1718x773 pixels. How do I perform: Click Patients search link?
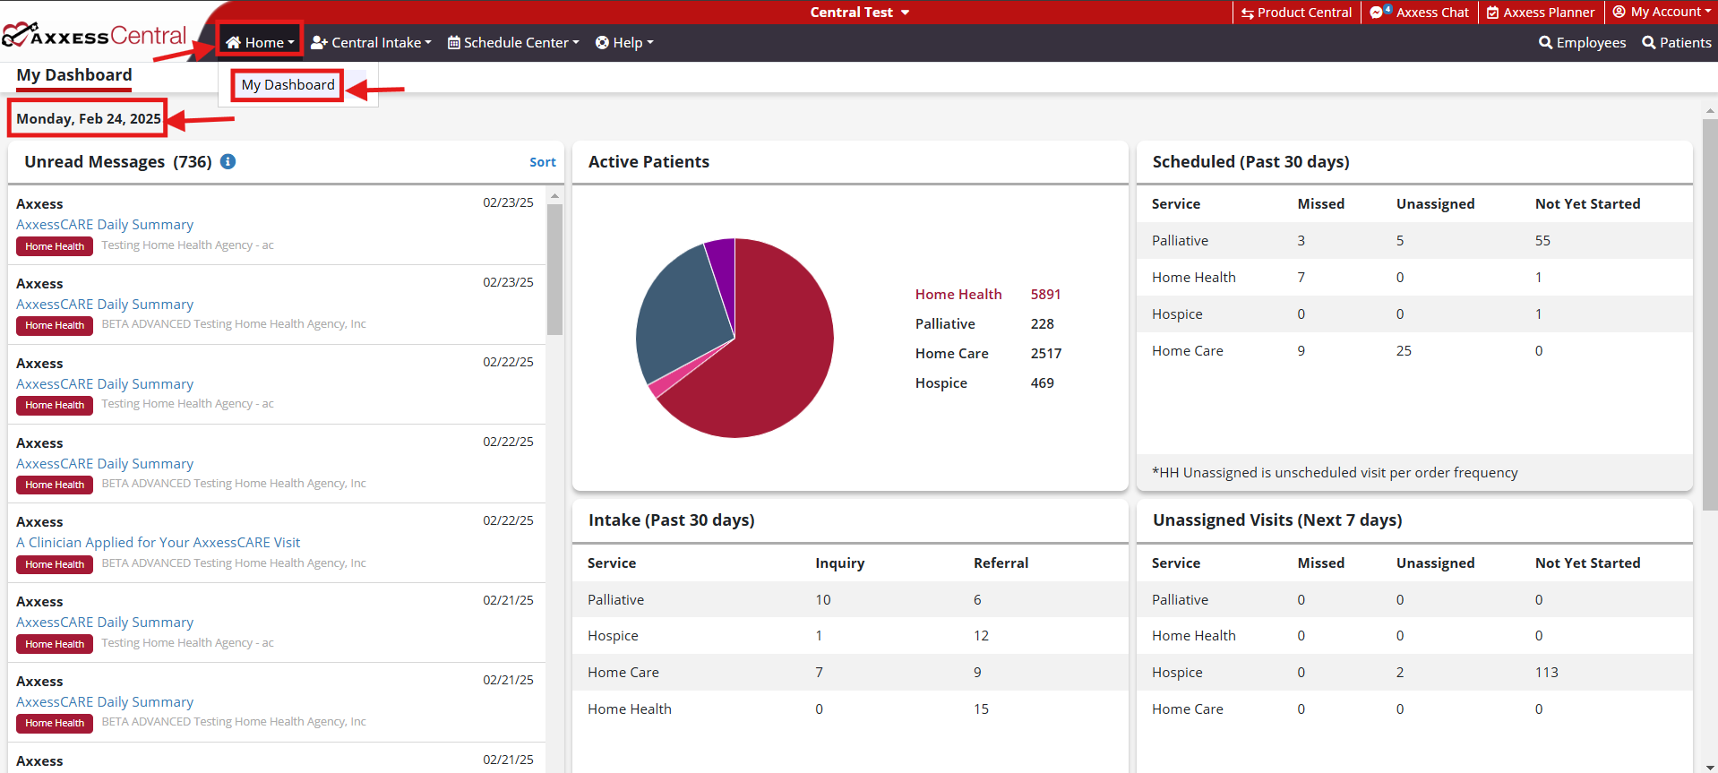click(1676, 42)
